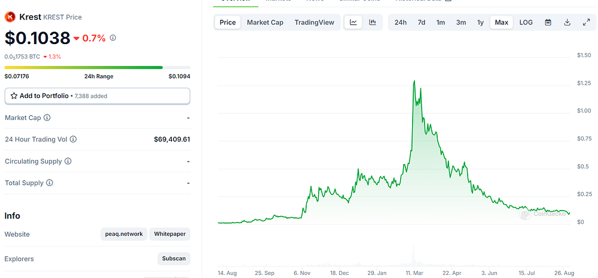Add Krest to Portfolio

97,96
